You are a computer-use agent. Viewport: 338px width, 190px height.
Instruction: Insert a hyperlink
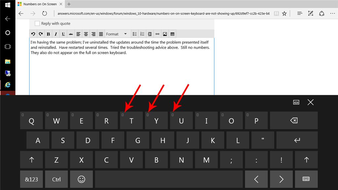pos(157,34)
